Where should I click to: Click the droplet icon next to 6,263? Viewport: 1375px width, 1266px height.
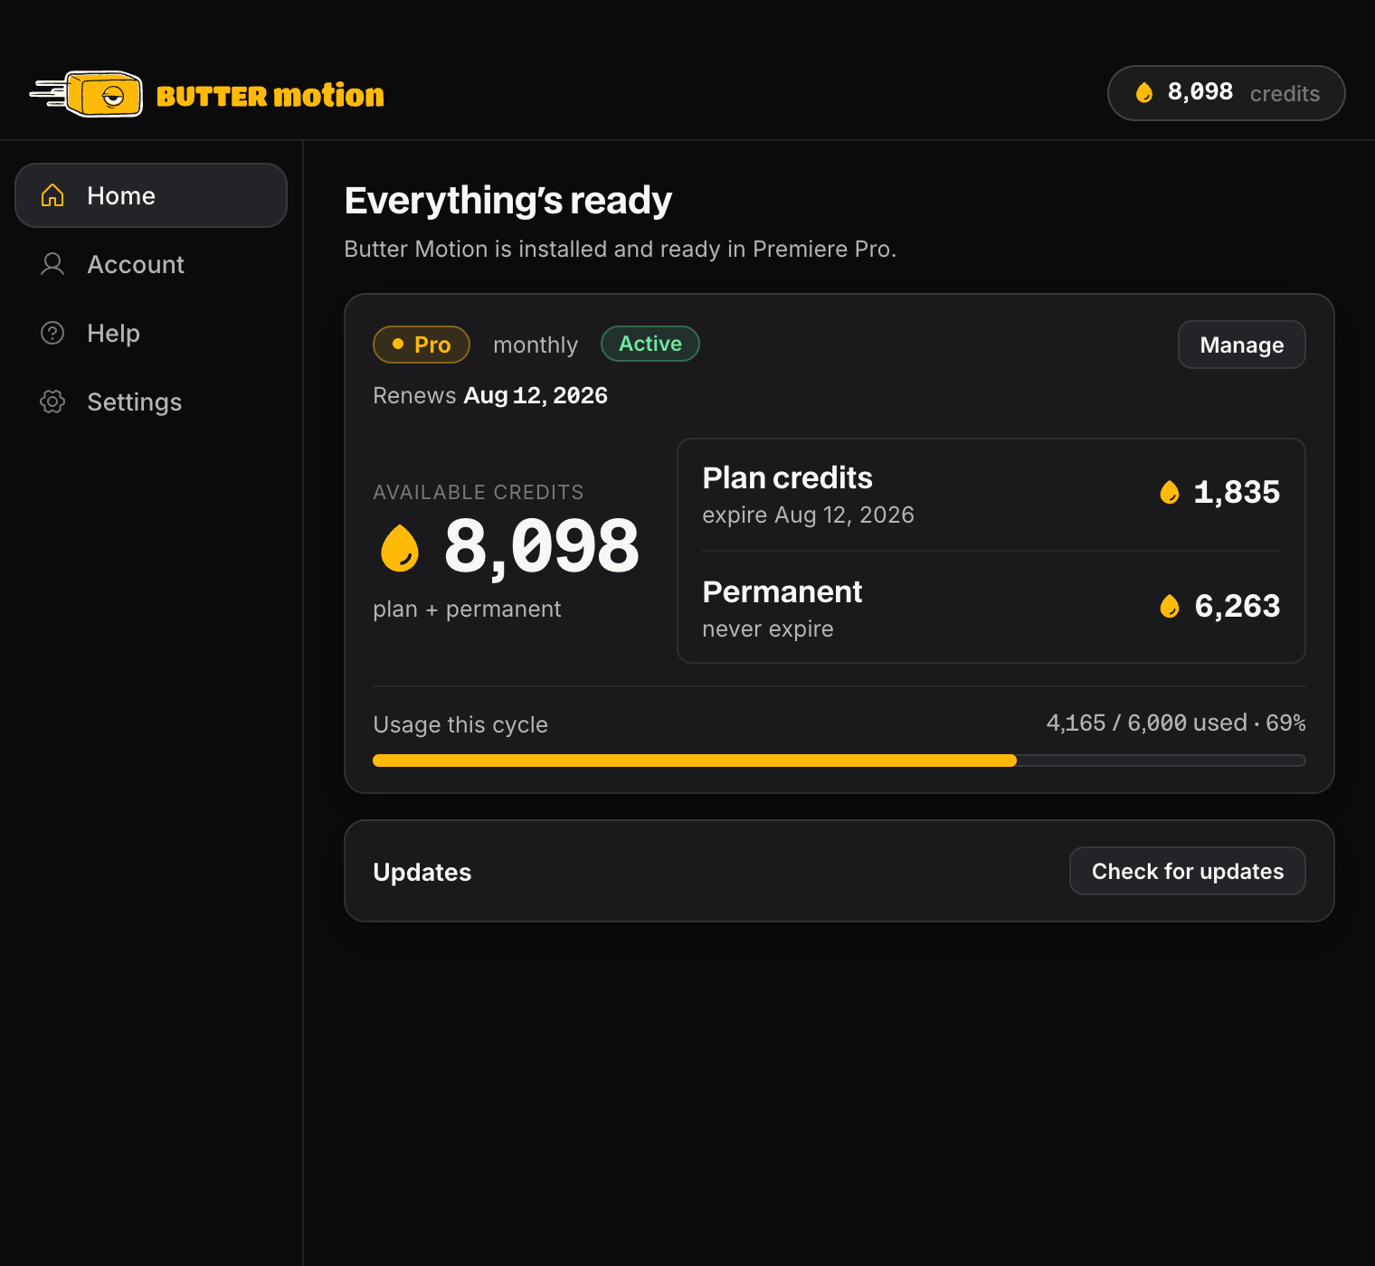coord(1170,606)
